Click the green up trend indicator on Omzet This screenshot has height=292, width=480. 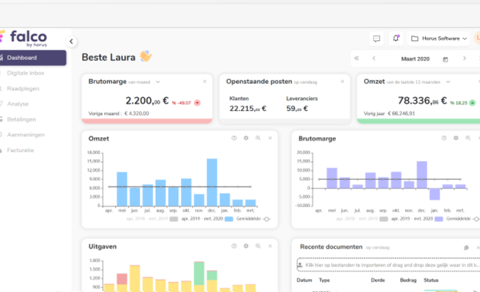pyautogui.click(x=472, y=103)
